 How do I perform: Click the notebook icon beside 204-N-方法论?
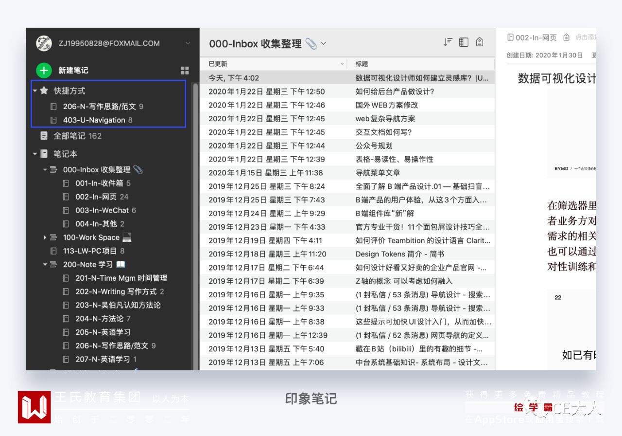66,319
